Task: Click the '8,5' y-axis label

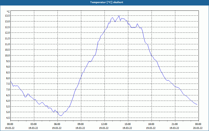Action: [x=8, y=73]
